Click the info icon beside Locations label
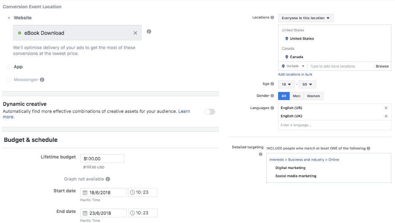Viewport: 395px width, 223px height. click(x=273, y=18)
